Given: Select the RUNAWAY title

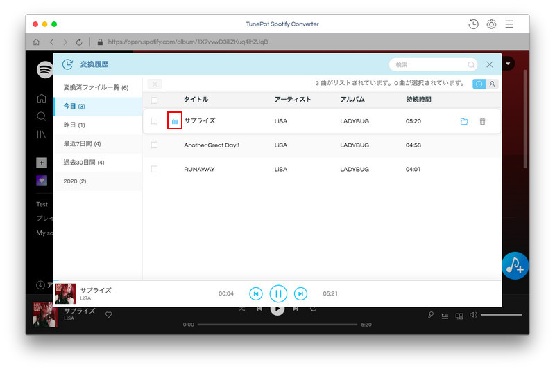Looking at the screenshot, I should [x=199, y=169].
